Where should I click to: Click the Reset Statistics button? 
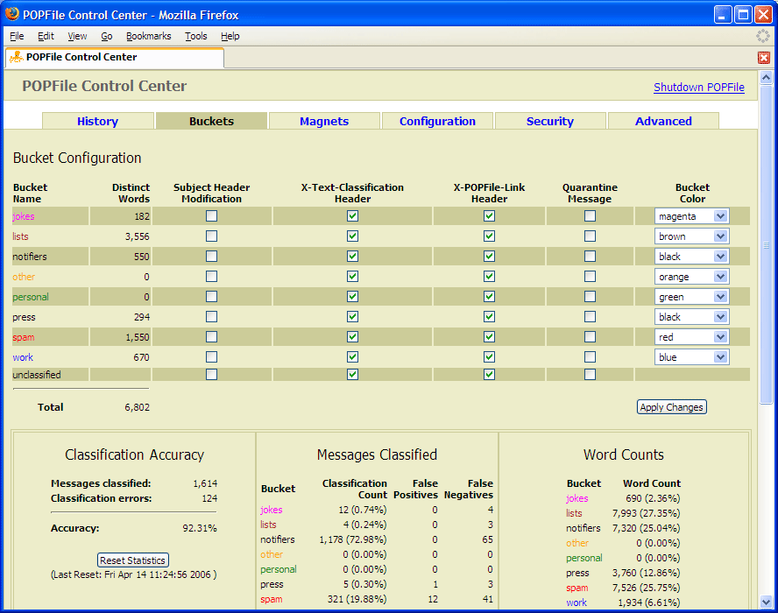(x=132, y=560)
